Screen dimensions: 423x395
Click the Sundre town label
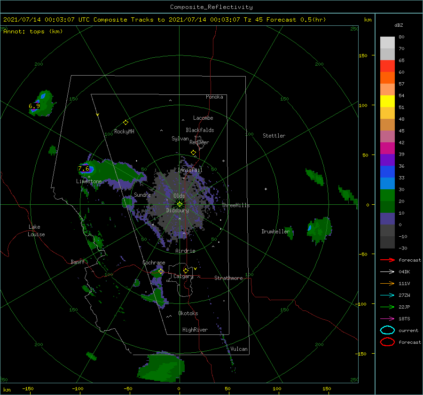point(142,194)
